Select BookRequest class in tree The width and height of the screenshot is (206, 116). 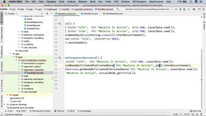33,25
